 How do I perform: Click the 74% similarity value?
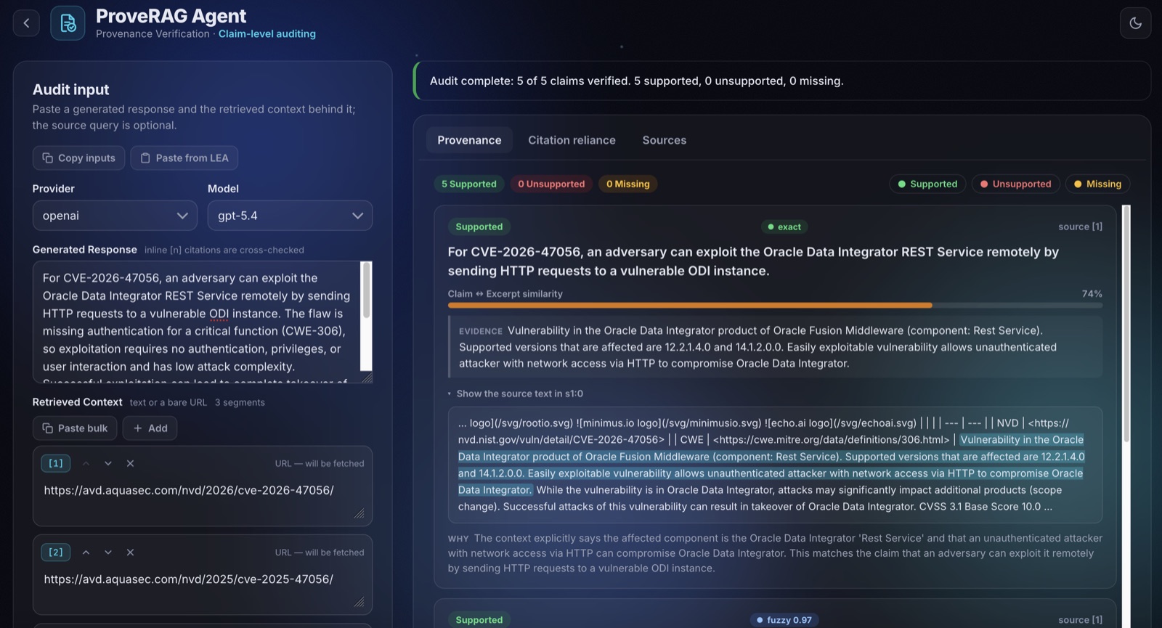coord(1092,294)
